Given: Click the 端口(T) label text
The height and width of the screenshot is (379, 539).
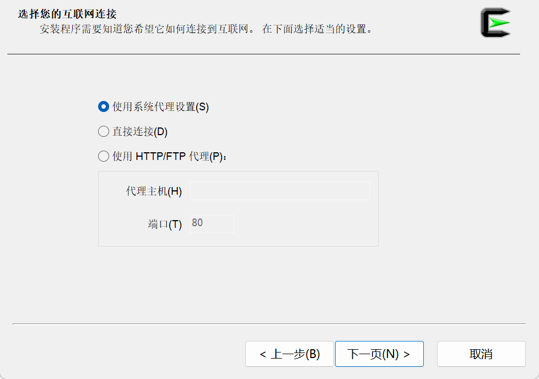Looking at the screenshot, I should (x=165, y=225).
